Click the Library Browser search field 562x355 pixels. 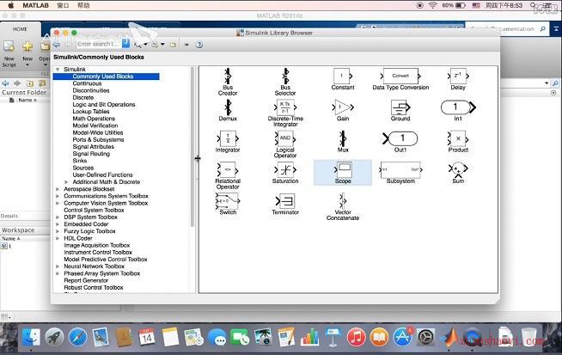pyautogui.click(x=99, y=44)
